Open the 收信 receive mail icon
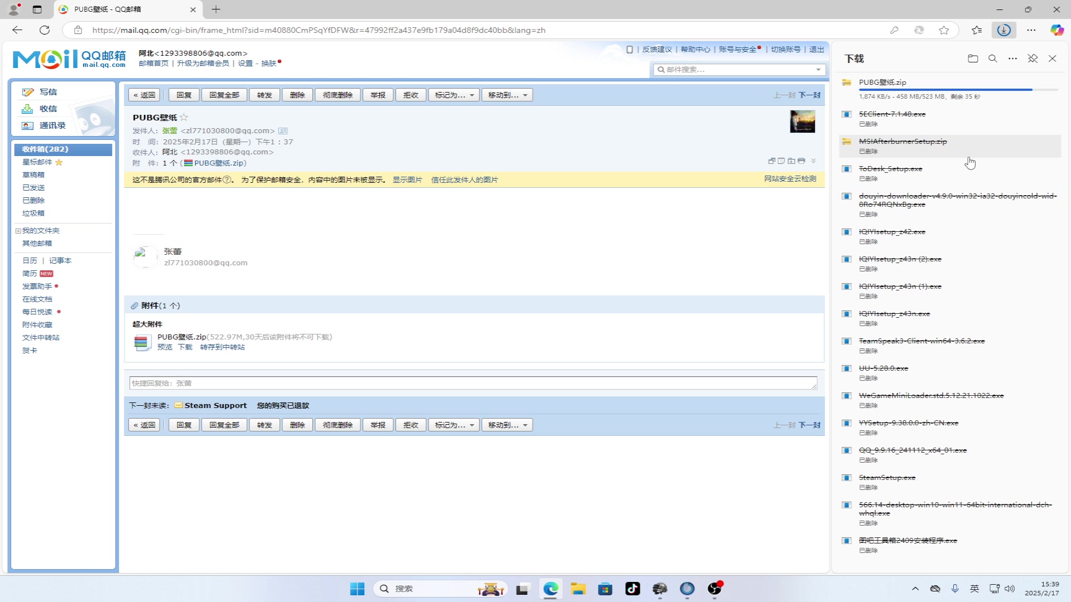The height and width of the screenshot is (602, 1071). [27, 109]
